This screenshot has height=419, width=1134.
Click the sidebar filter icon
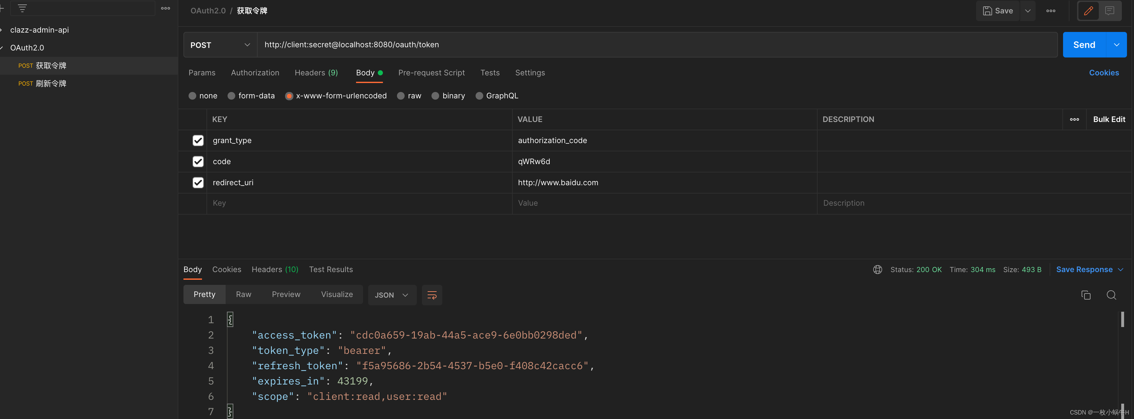pyautogui.click(x=22, y=8)
